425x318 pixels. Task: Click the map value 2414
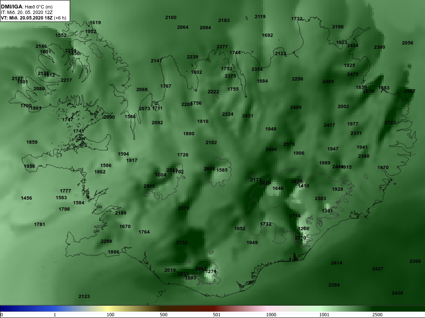coord(336,263)
